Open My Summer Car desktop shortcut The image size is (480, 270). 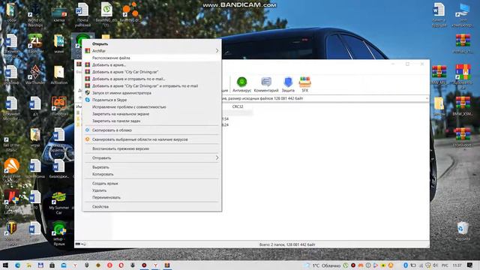[x=58, y=203]
